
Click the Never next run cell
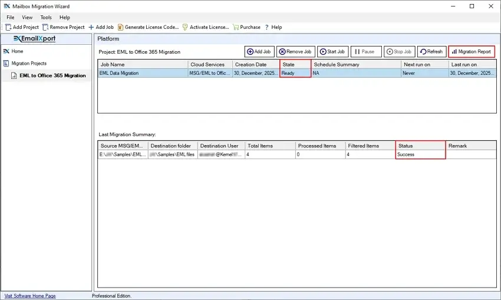coord(424,73)
